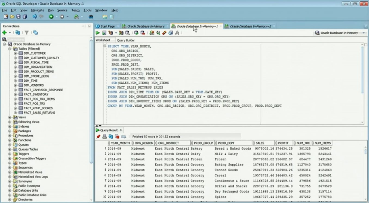Click the Print icon in Query Result toolbar

point(104,137)
